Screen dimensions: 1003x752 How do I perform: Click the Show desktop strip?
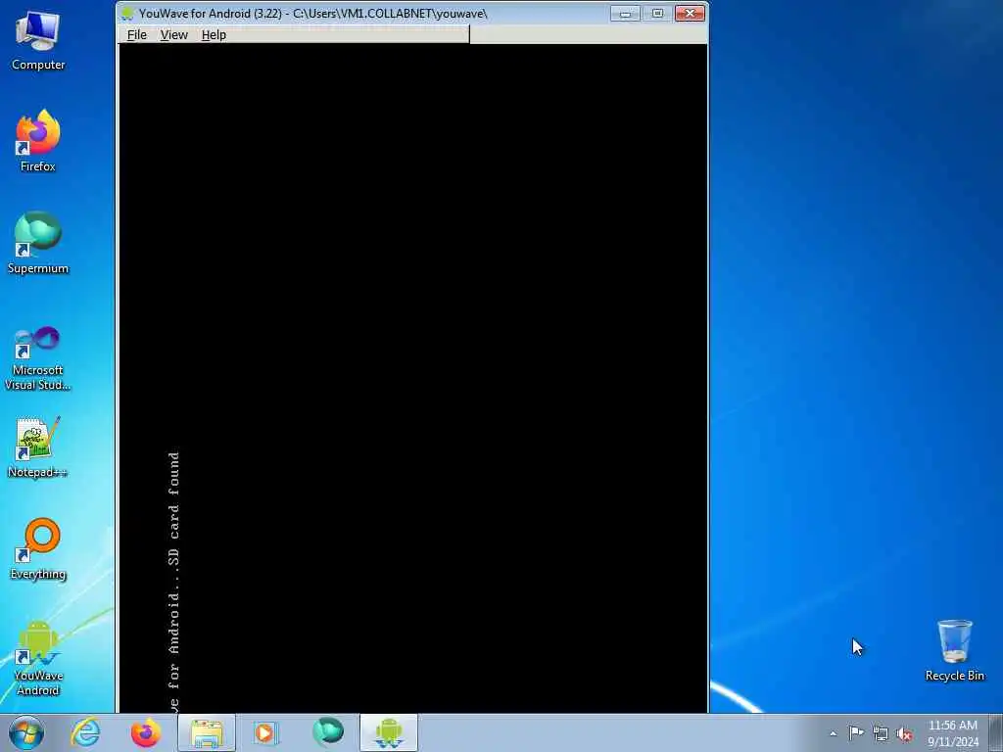996,732
